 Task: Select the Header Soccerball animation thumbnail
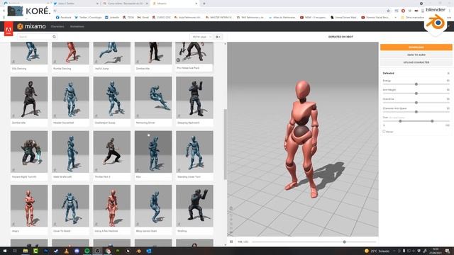(70, 98)
